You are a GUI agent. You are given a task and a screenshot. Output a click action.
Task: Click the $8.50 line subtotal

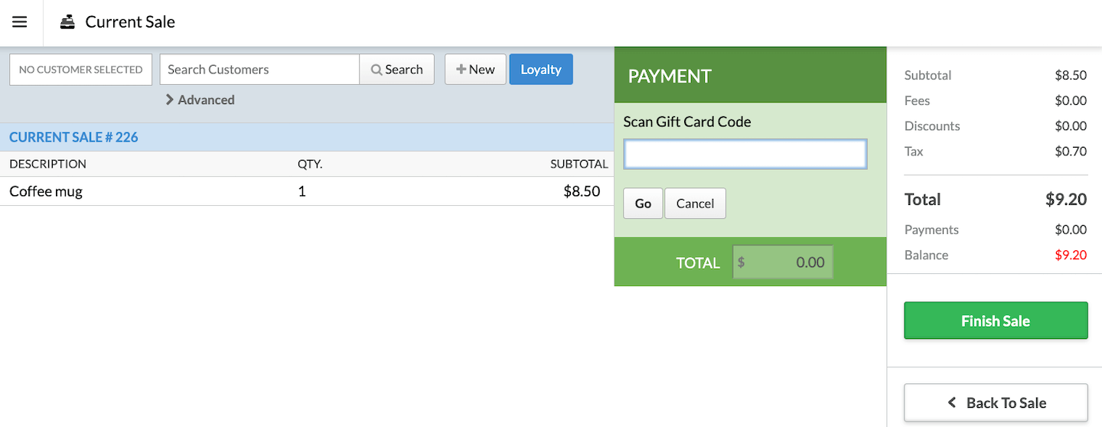[x=582, y=191]
